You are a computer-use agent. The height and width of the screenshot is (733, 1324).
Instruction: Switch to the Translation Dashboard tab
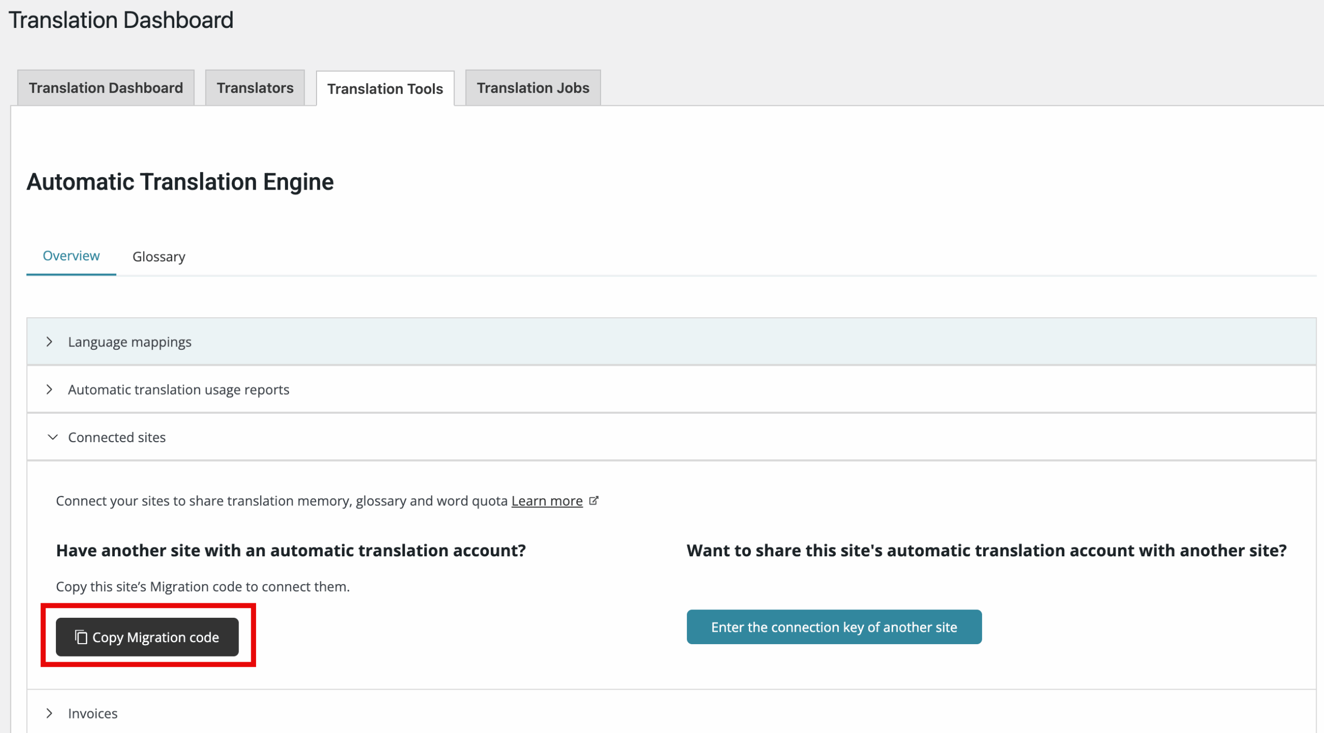106,88
